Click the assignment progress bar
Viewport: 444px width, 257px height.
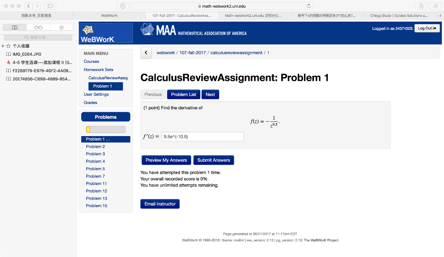tap(105, 129)
